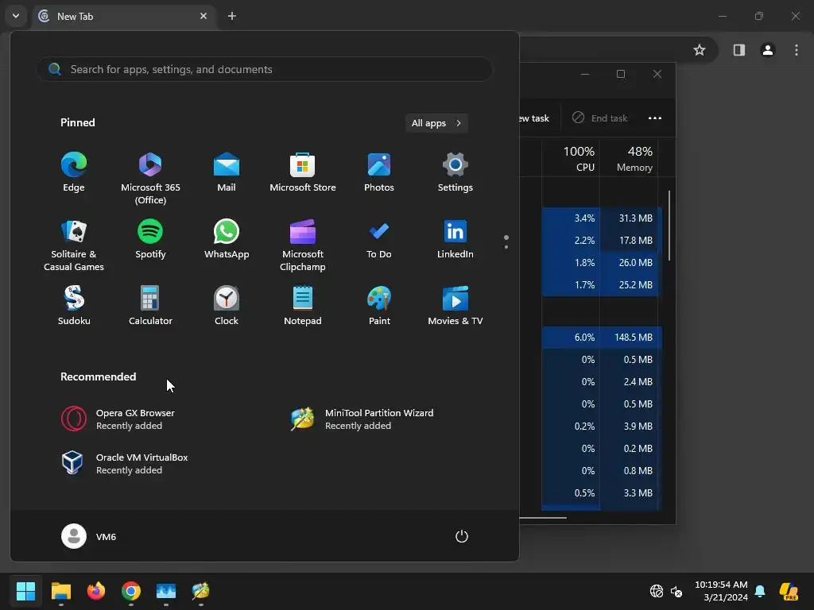The image size is (814, 610).
Task: Sort by the Memory column in Task Manager
Action: click(x=629, y=158)
